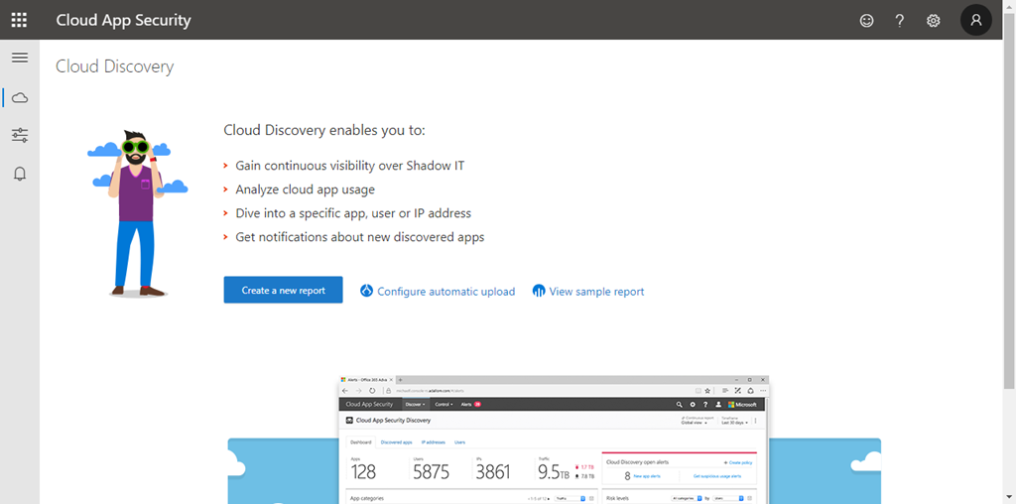This screenshot has width=1016, height=504.
Task: Open the Control sliders icon in sidebar
Action: [x=20, y=135]
